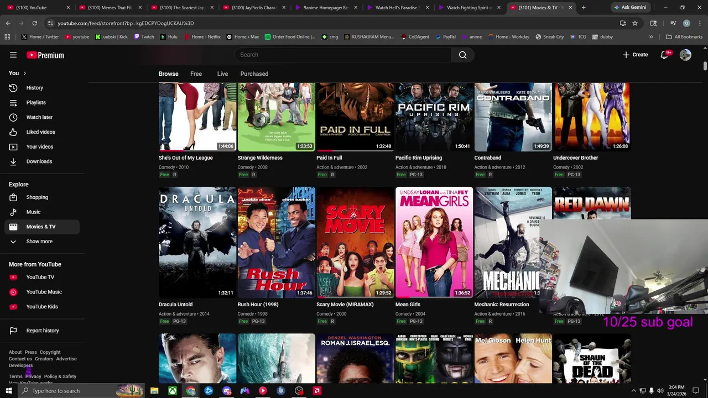Switch to the Free tab
Screen dimensions: 708x398
click(x=196, y=74)
